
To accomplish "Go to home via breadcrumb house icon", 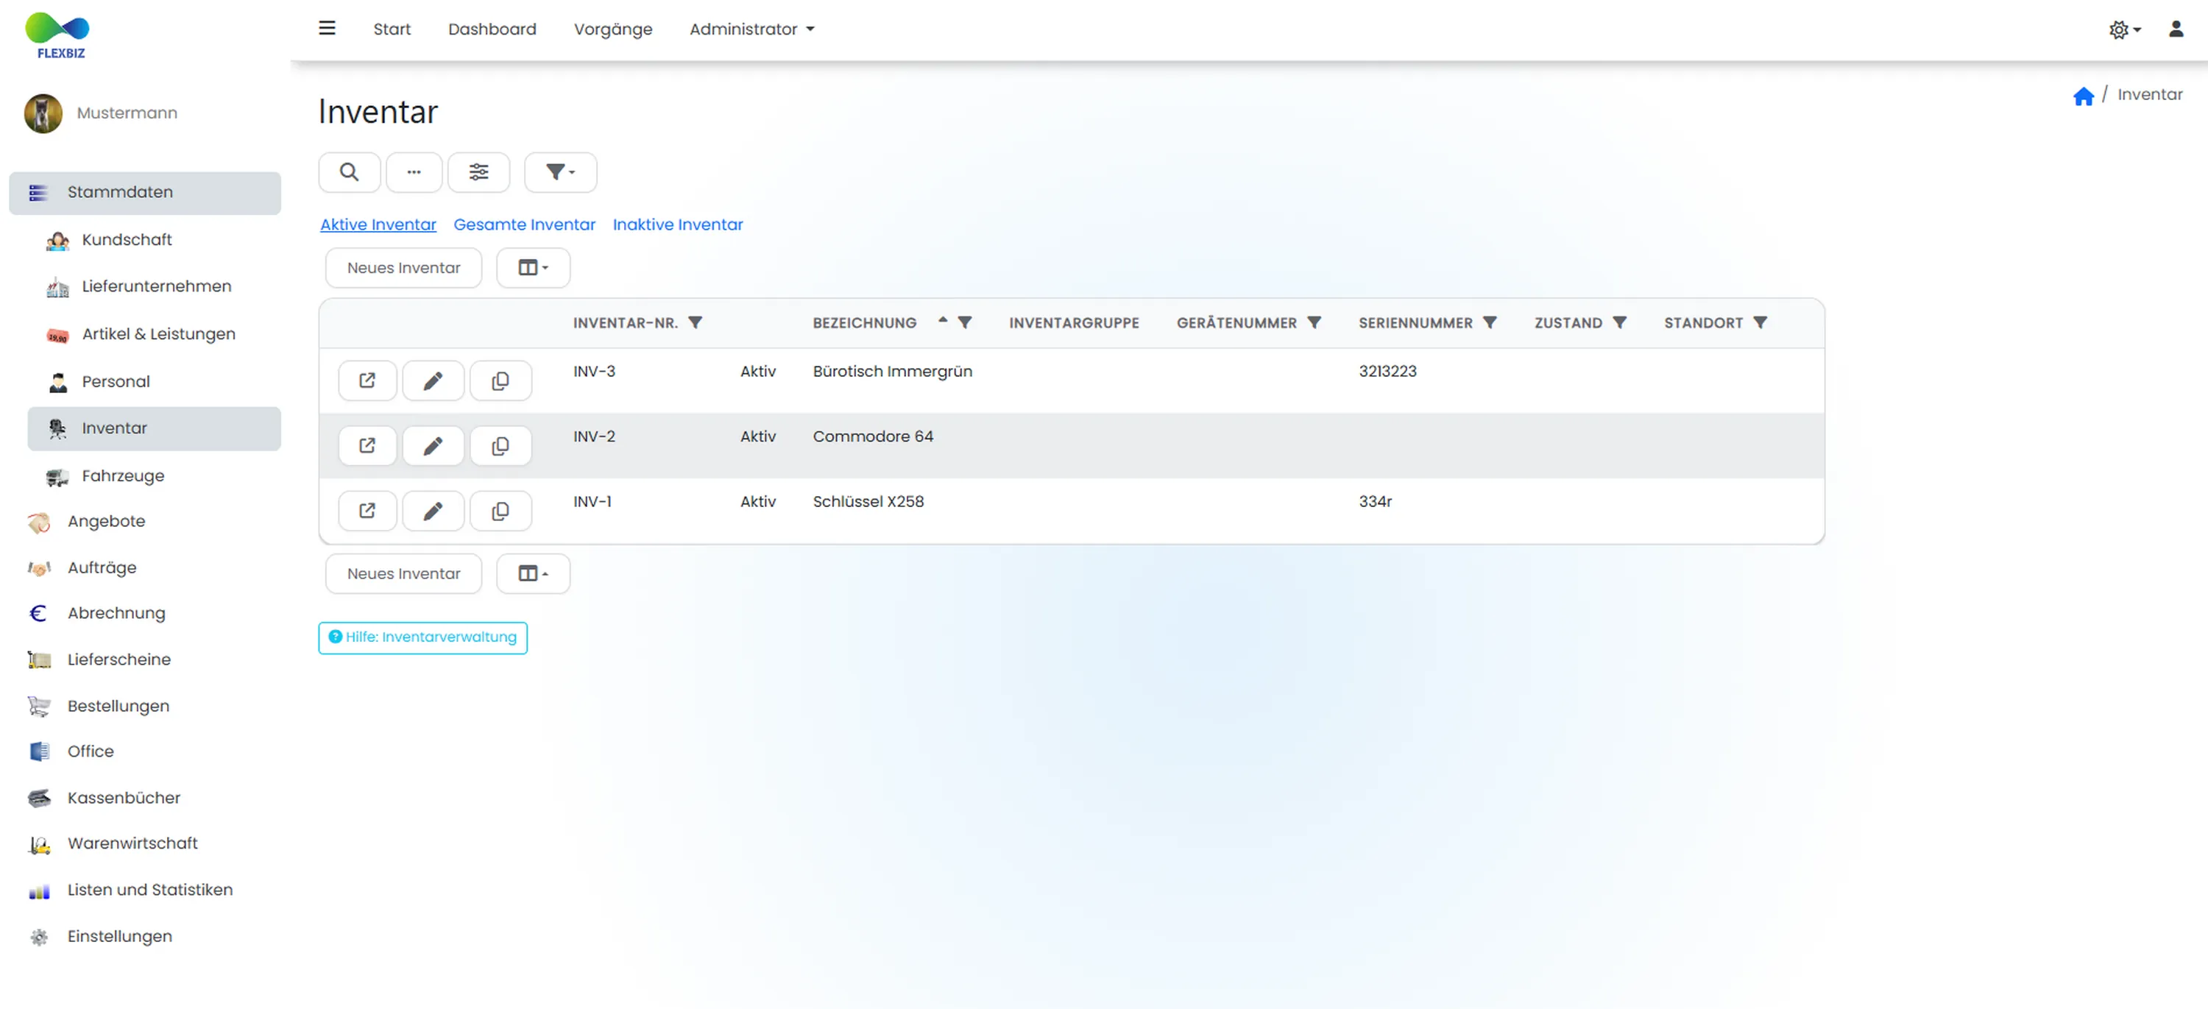I will coord(2083,96).
